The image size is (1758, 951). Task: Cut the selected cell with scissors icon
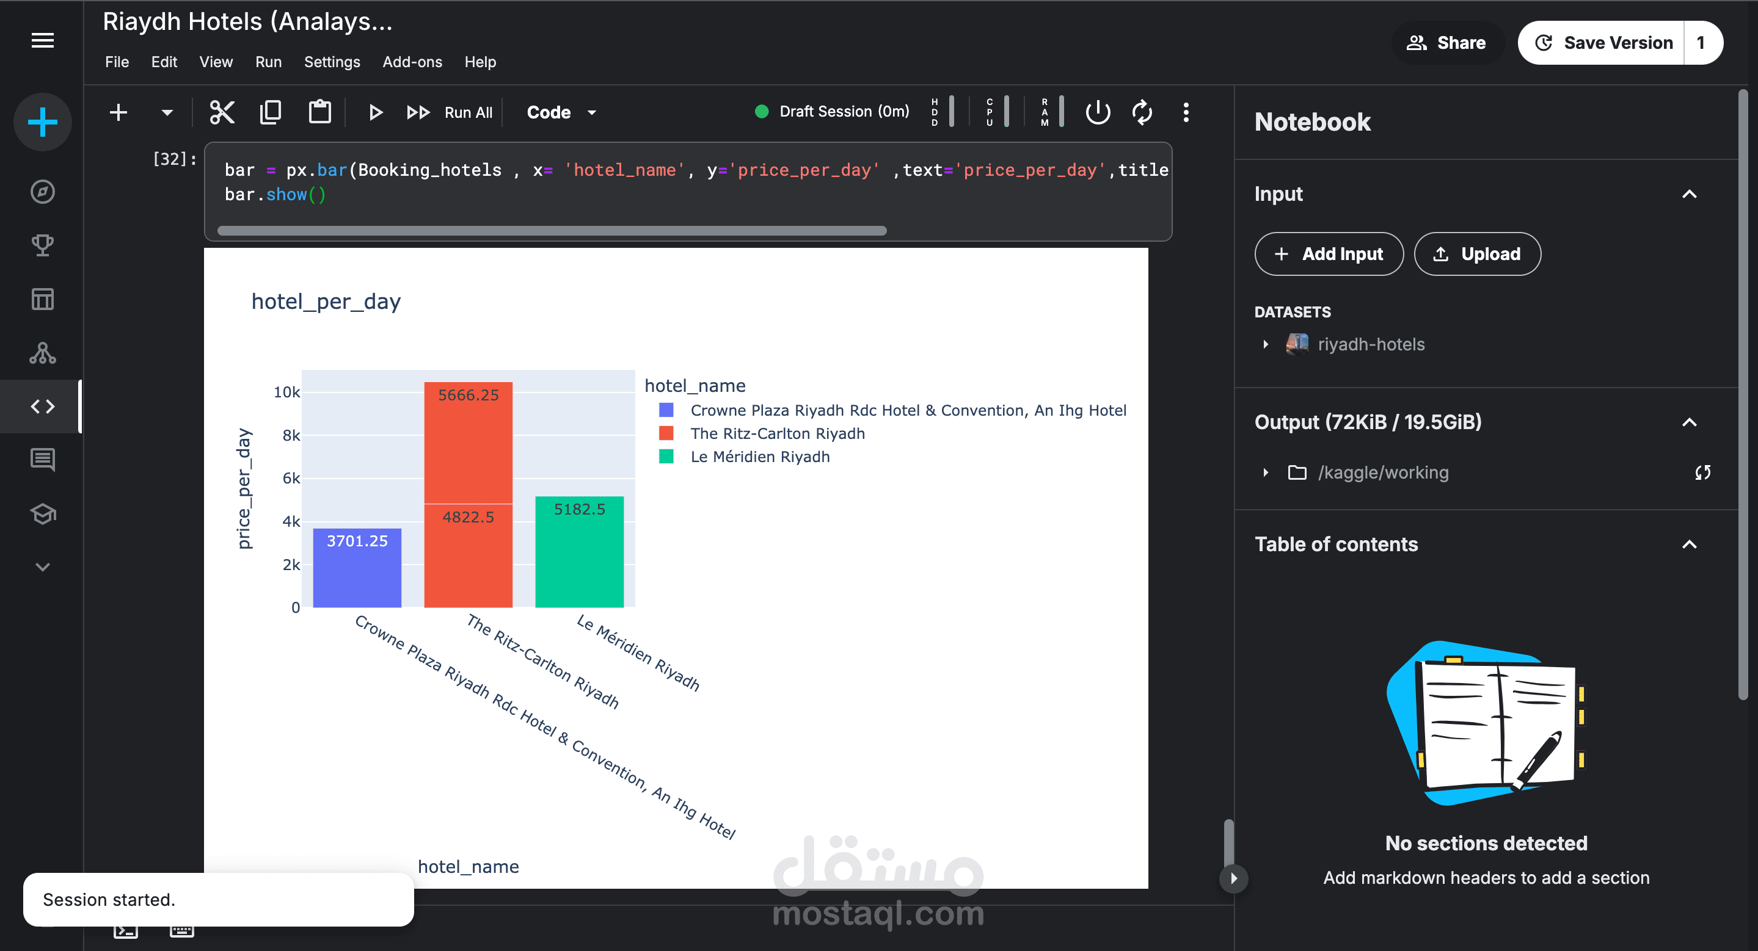click(x=222, y=112)
